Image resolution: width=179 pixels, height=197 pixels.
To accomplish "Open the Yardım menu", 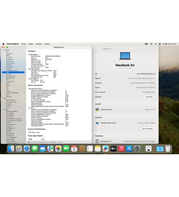I will point(47,44).
